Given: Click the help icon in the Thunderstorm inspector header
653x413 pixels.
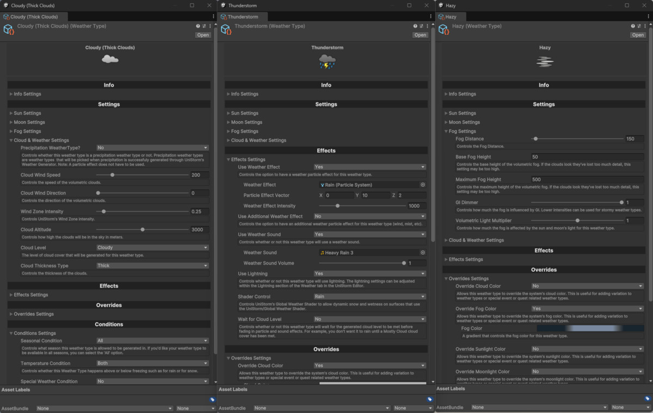Looking at the screenshot, I should tap(415, 26).
